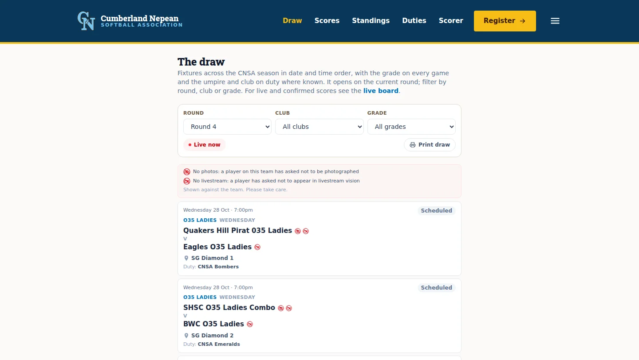Click the no-livestream icon in the legend
The height and width of the screenshot is (360, 639).
point(187,181)
